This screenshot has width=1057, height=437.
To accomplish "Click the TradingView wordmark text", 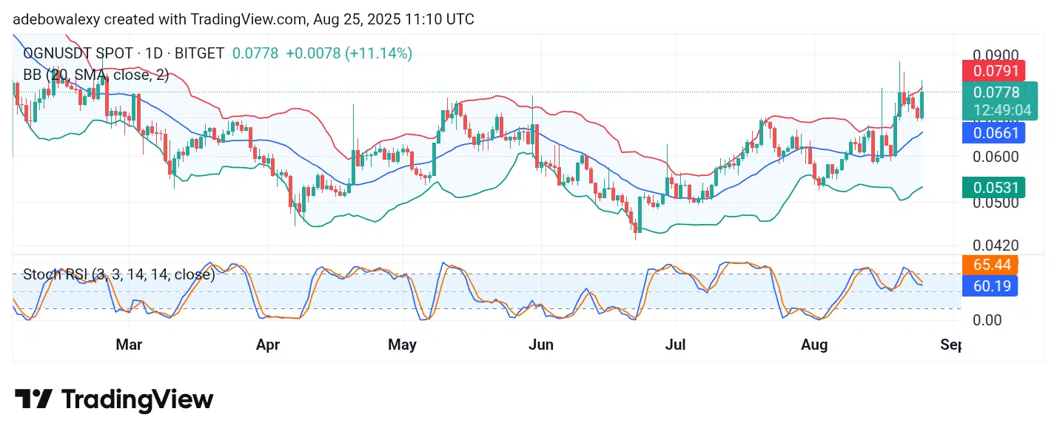I will click(x=137, y=399).
